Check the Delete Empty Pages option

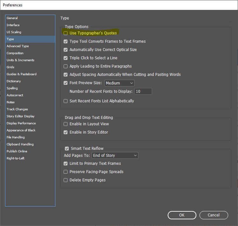[x=66, y=180]
